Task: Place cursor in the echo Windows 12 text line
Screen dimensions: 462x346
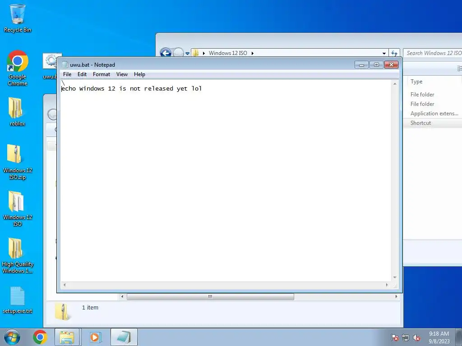Action: click(131, 89)
